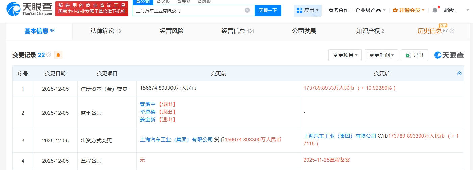Image resolution: width=473 pixels, height=170 pixels.
Task: Clear the search box with the X icon
Action: point(247,10)
